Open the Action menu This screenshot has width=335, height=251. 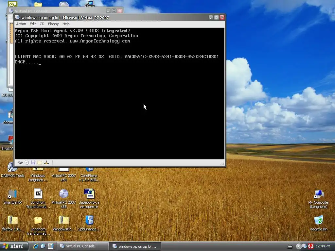coord(21,24)
